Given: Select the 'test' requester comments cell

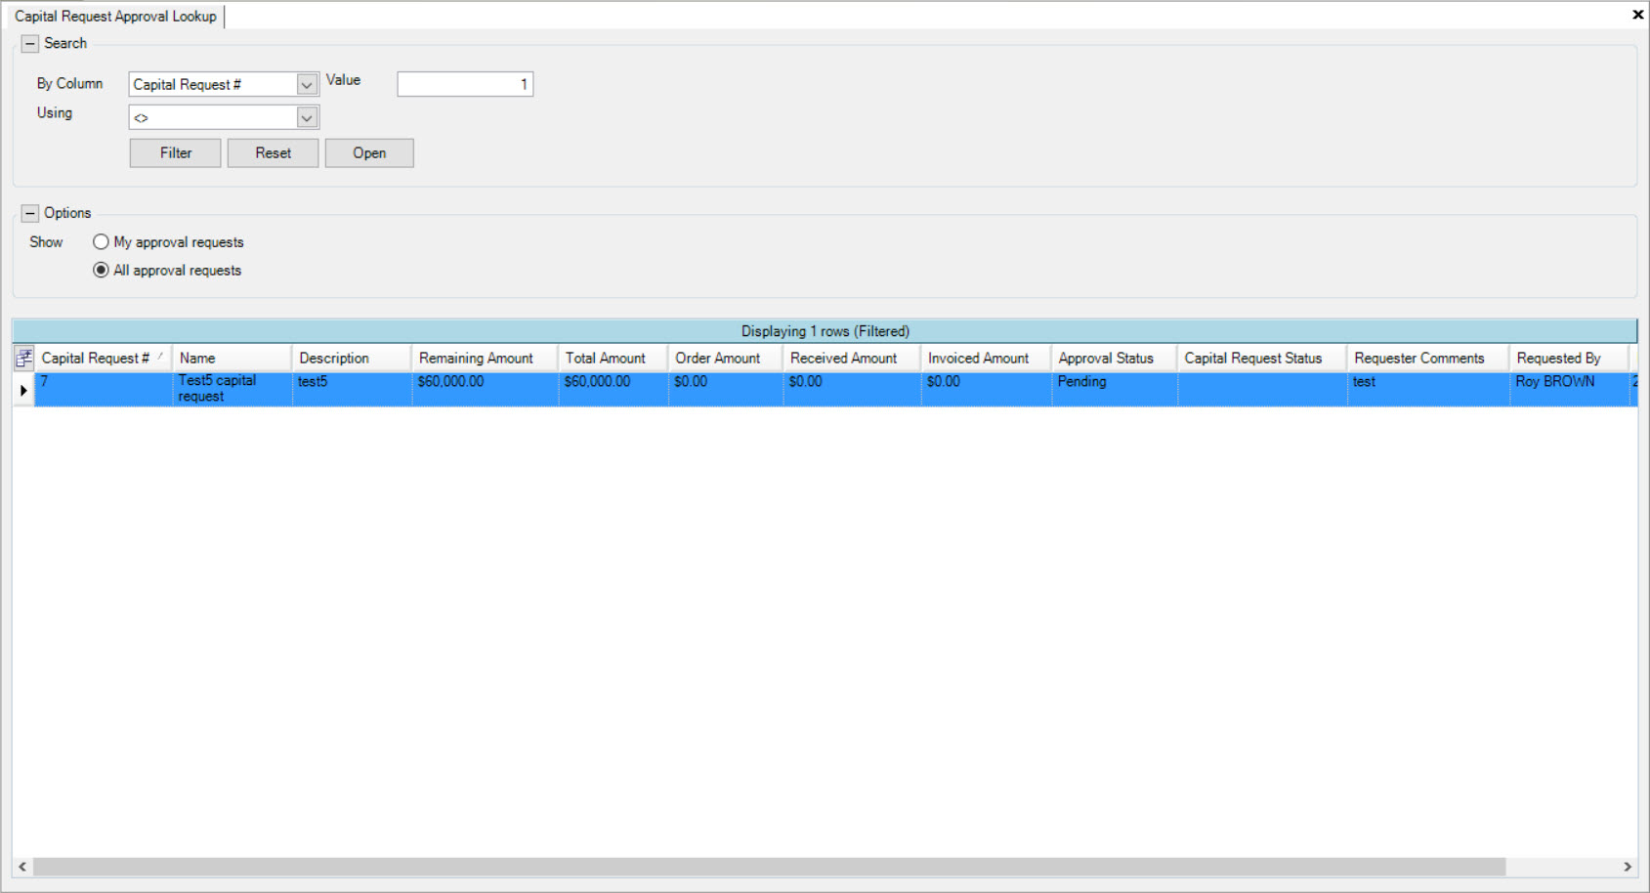Looking at the screenshot, I should 1429,389.
